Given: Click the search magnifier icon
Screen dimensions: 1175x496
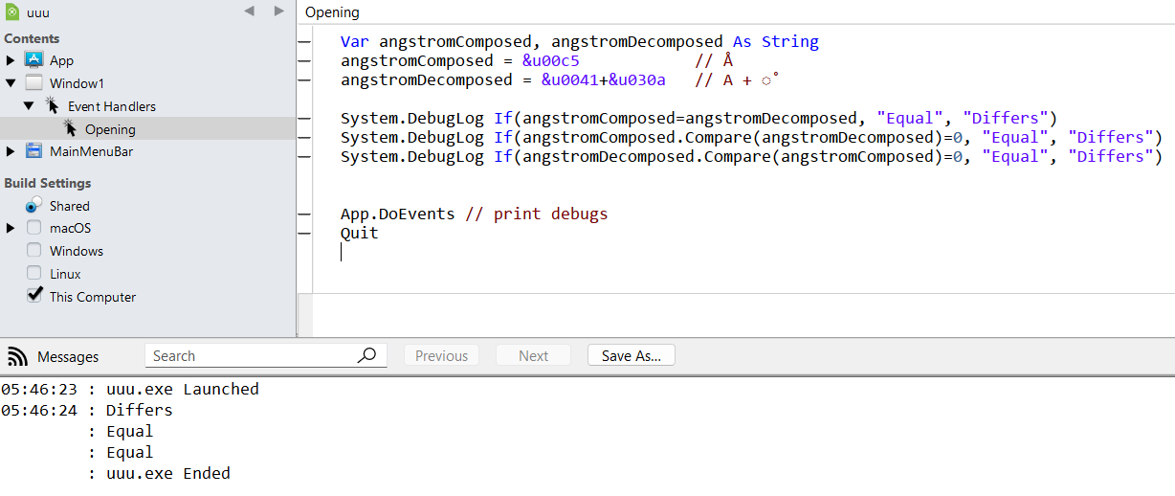Looking at the screenshot, I should (x=366, y=355).
